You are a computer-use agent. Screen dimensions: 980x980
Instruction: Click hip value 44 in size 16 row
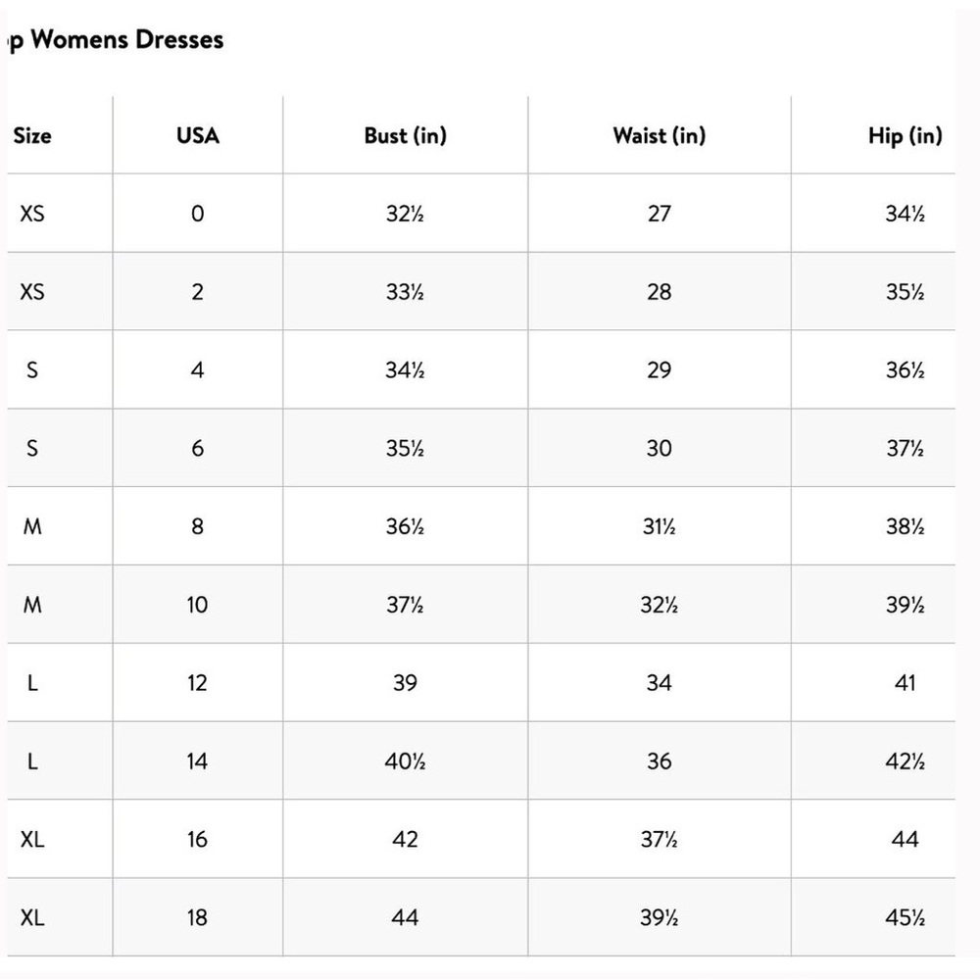[x=905, y=840]
